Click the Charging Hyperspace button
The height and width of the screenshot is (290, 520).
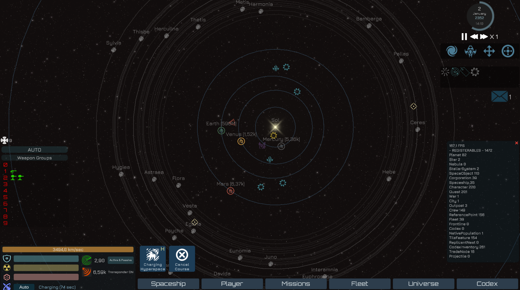(153, 259)
